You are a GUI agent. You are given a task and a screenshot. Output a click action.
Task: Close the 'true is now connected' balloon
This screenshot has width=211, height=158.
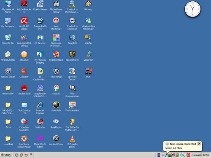(x=199, y=144)
